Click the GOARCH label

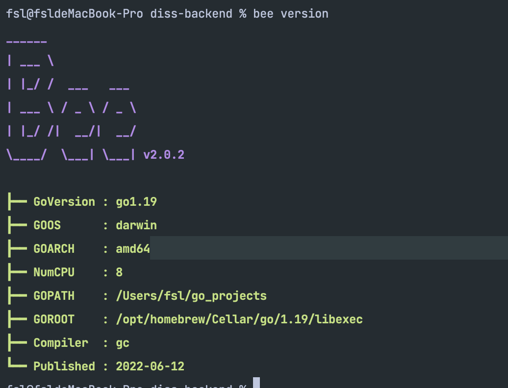pyautogui.click(x=54, y=248)
